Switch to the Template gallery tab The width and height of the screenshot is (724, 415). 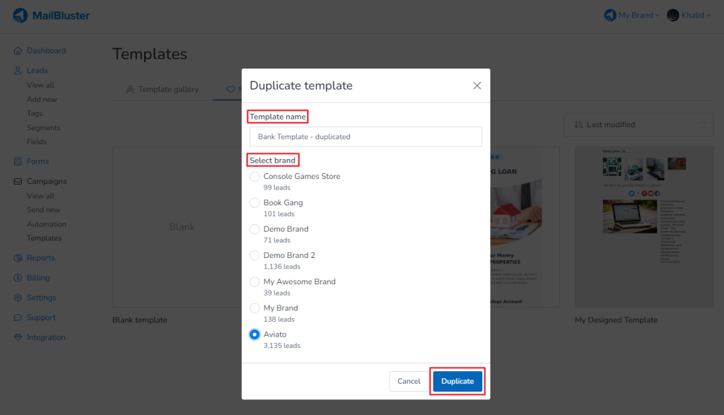pos(162,89)
